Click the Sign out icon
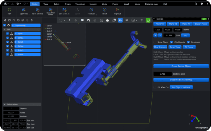The height and width of the screenshot is (131, 211). click(x=118, y=10)
